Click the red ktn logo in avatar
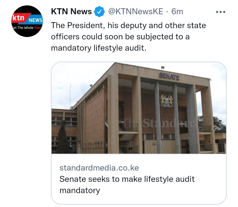238x207 pixels. point(19,18)
